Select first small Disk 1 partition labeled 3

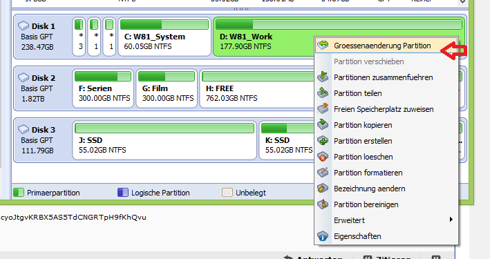tap(79, 37)
